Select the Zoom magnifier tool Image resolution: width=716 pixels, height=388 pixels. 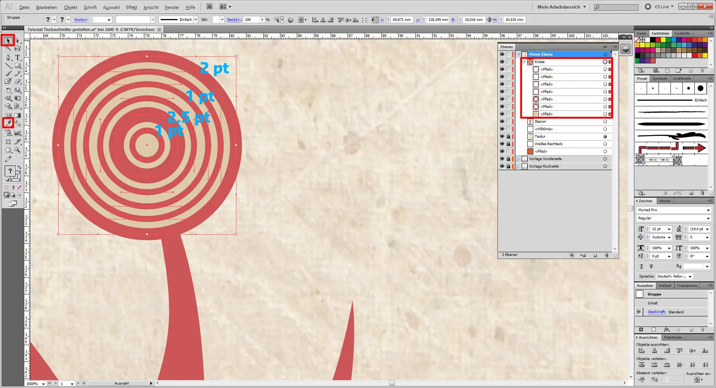18,150
